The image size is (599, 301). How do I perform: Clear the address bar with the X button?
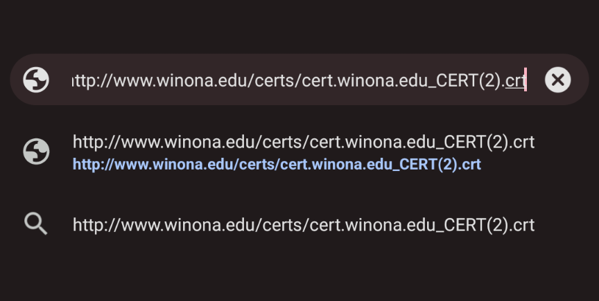557,80
